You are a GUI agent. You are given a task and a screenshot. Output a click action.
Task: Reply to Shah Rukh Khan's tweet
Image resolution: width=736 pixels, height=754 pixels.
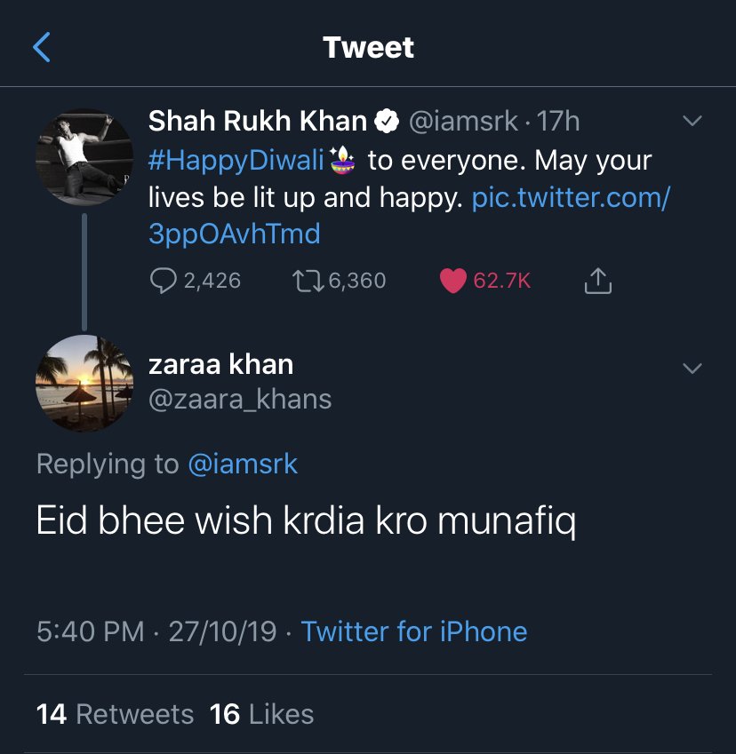point(164,281)
